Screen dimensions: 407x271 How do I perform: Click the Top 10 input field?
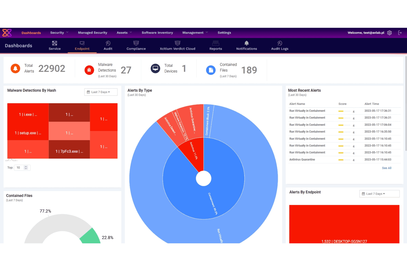(22, 167)
